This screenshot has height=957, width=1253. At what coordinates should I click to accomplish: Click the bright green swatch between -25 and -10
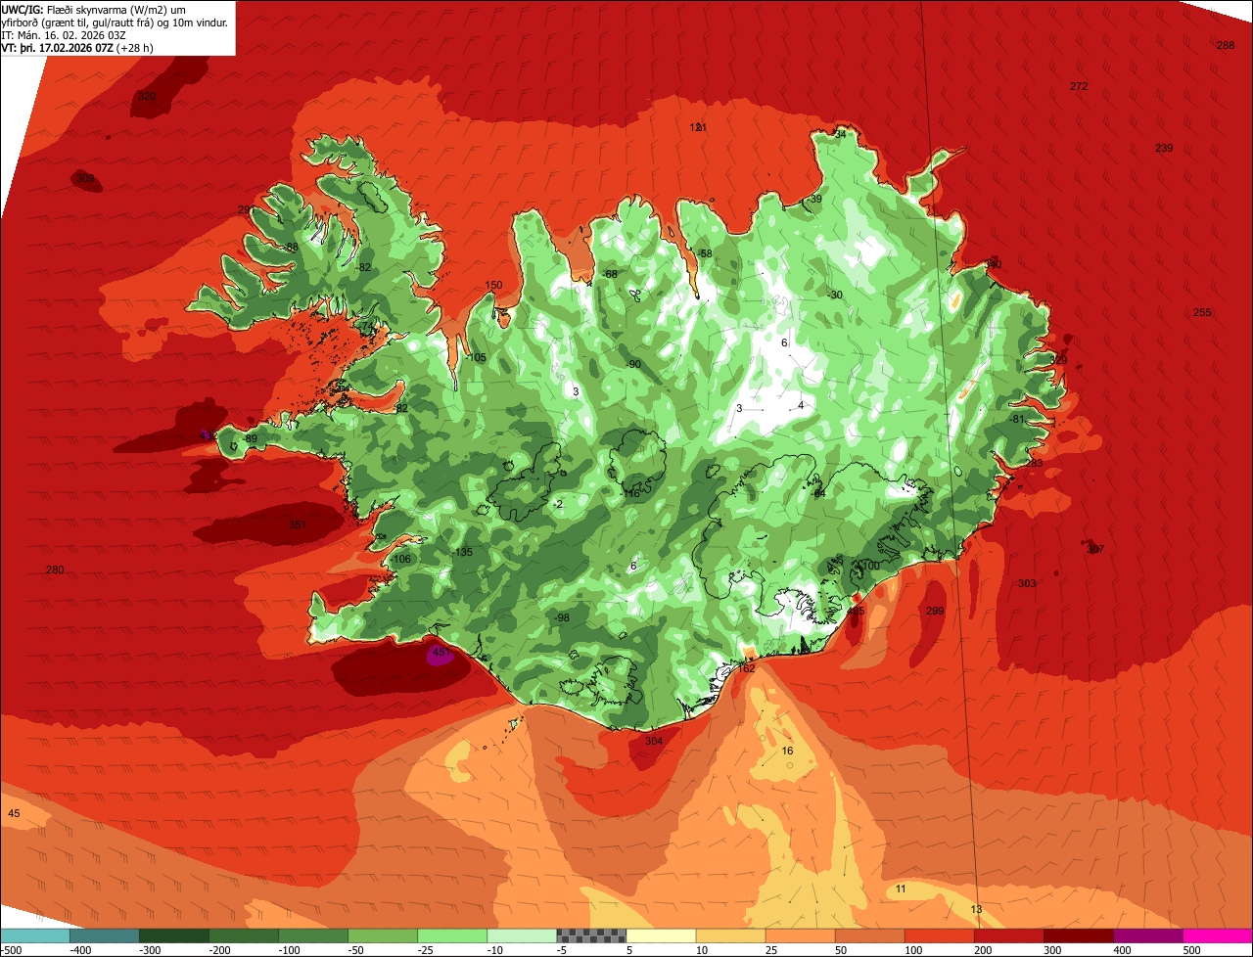[452, 935]
